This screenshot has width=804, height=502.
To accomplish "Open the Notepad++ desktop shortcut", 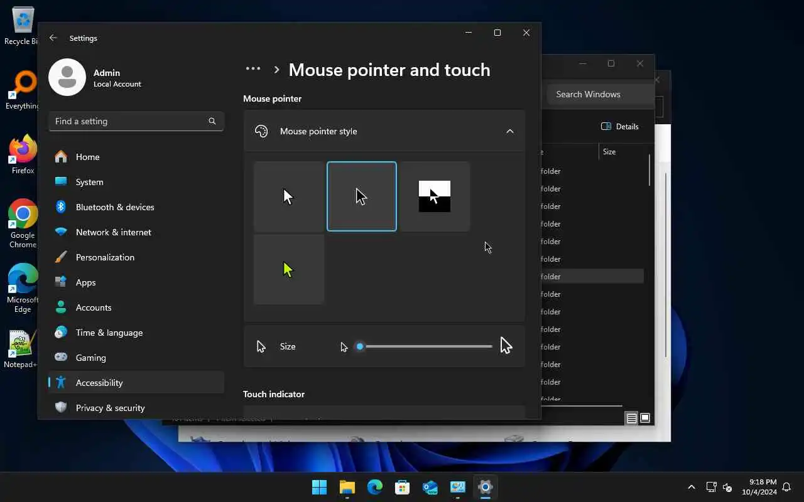I will click(21, 350).
